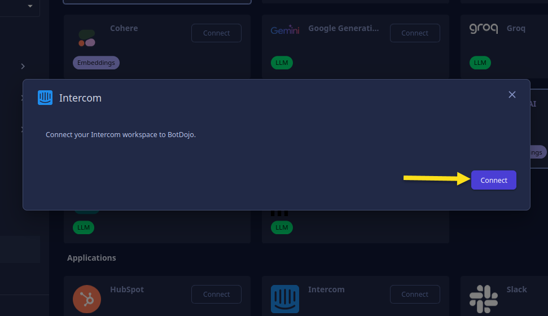Click the Slack logo icon

point(484,299)
